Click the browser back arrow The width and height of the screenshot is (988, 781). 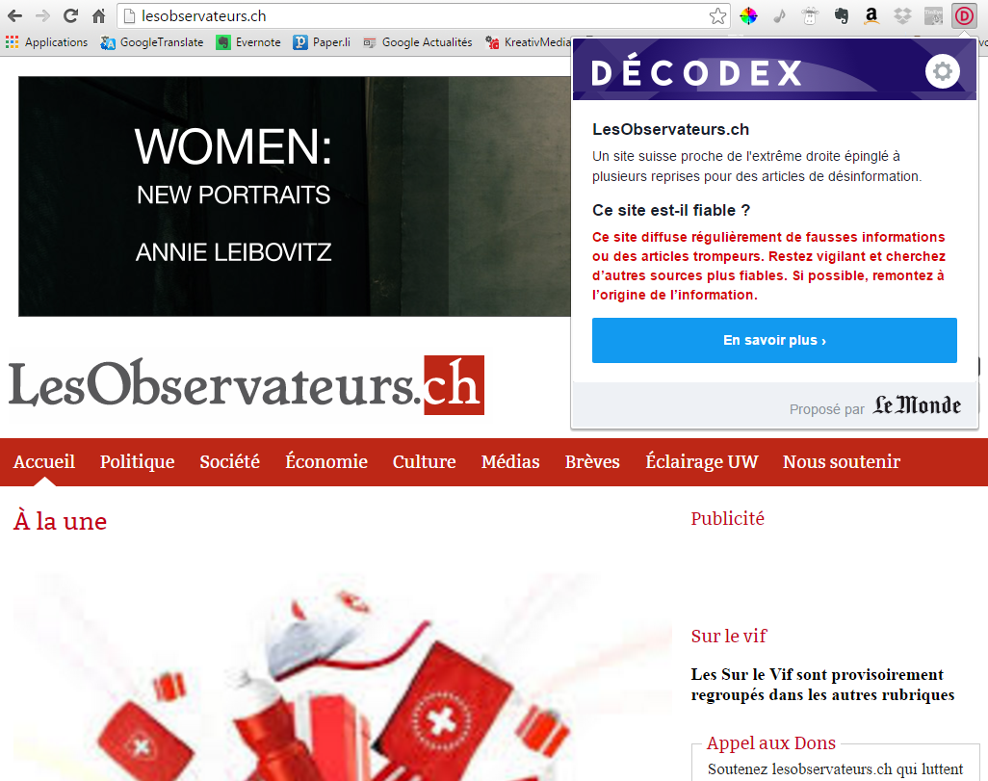15,16
